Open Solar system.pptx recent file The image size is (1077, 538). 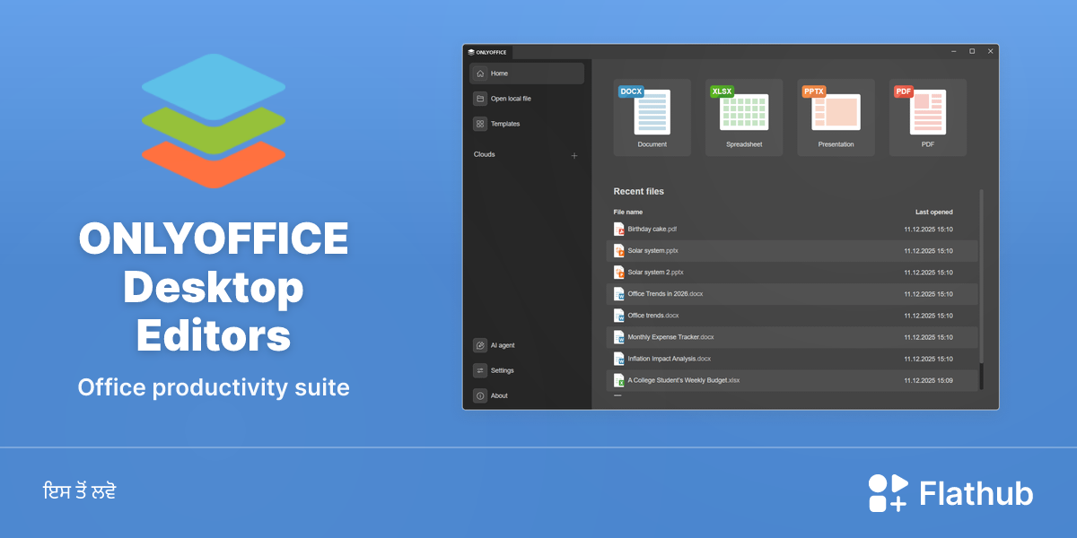[792, 251]
